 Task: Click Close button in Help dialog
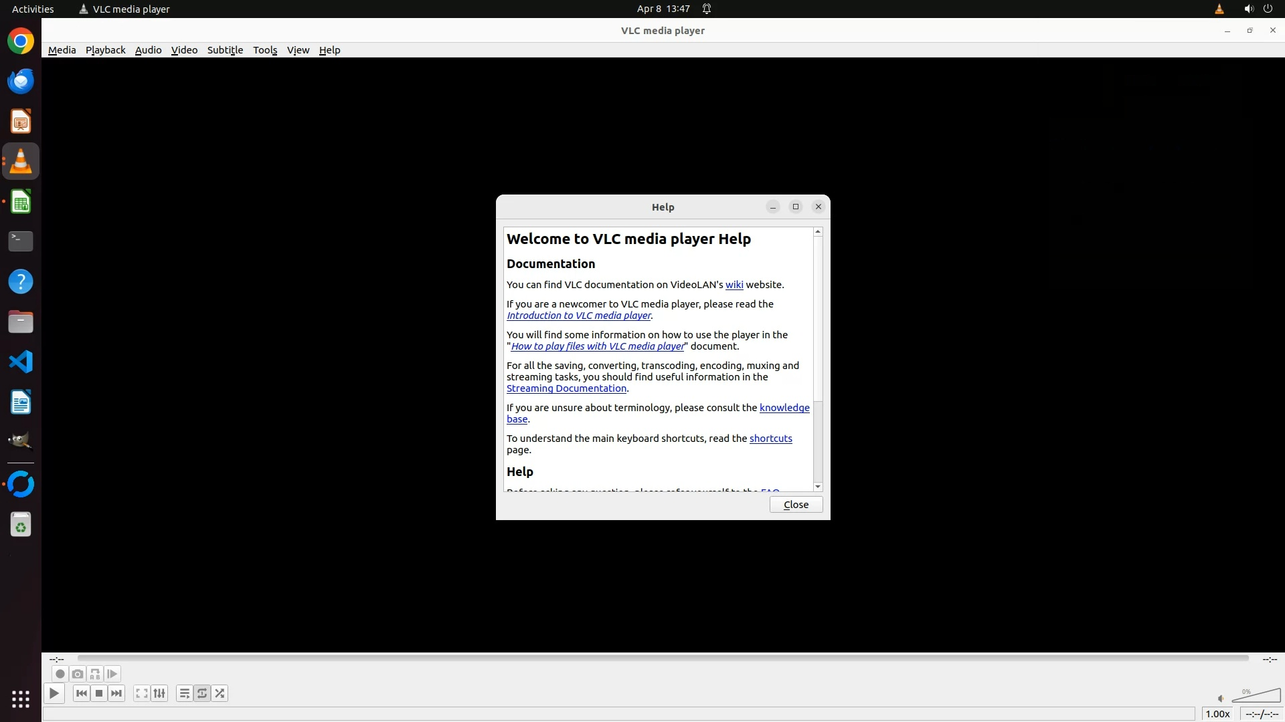[796, 505]
